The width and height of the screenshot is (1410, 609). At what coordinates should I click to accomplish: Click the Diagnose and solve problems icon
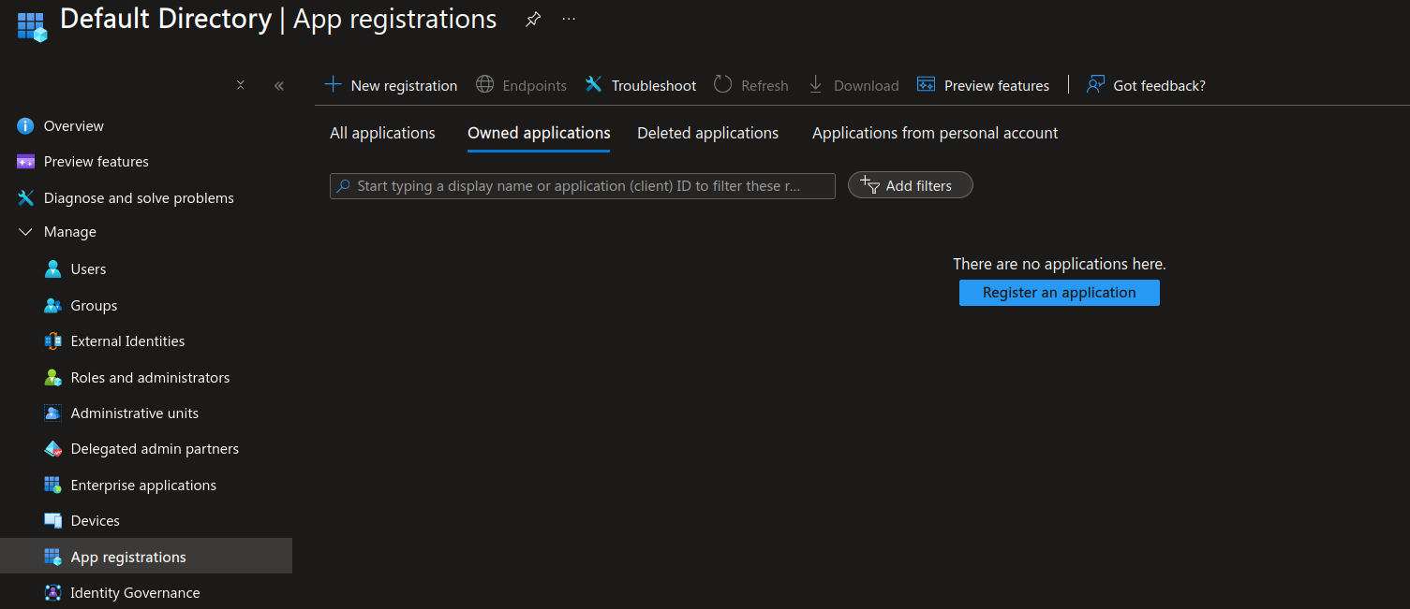coord(25,198)
